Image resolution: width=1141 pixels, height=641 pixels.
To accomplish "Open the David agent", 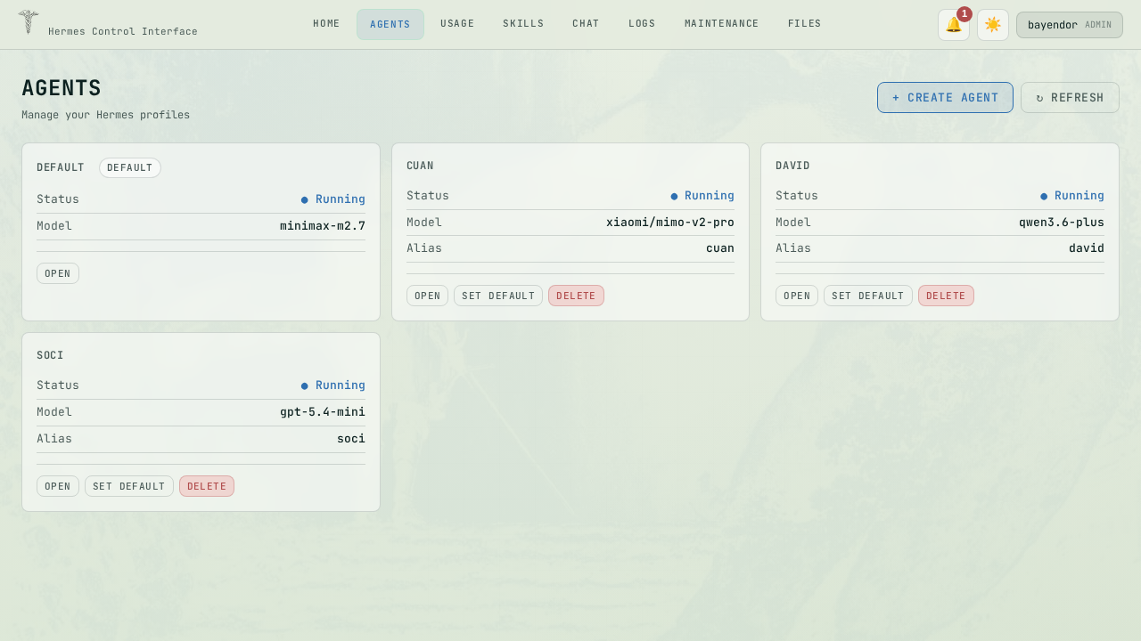I will tap(797, 296).
